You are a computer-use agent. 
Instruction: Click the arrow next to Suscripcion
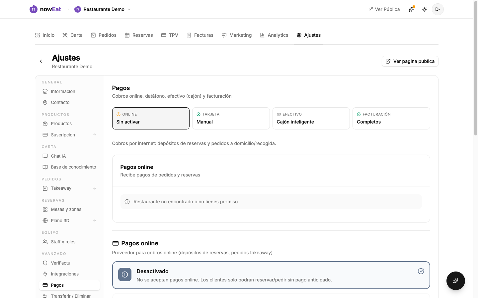(95, 135)
